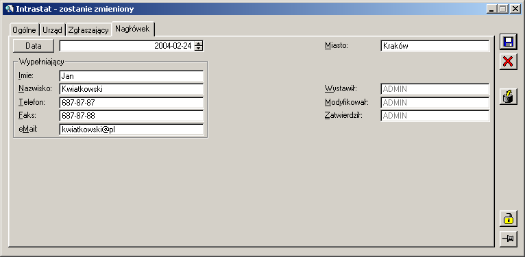
Task: Click the Telefon: label
Action: point(32,102)
